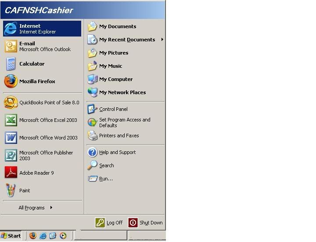The image size is (316, 242).
Task: Choose QuickBooks Point of Sale 8.0 text
Action: coord(49,103)
